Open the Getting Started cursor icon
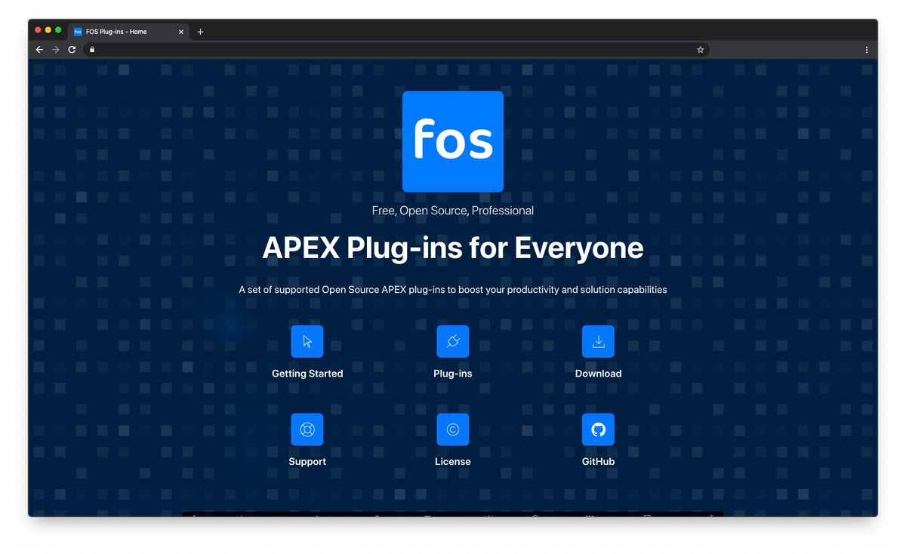906x554 pixels. (x=307, y=341)
